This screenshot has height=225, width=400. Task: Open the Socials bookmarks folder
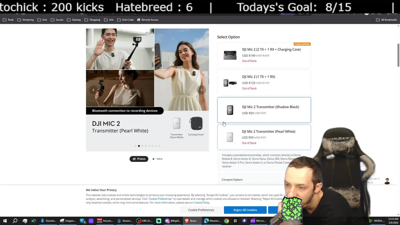click(x=57, y=20)
